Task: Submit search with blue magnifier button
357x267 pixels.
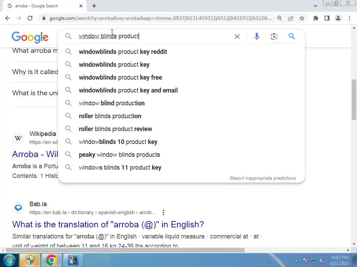Action: 292,36
